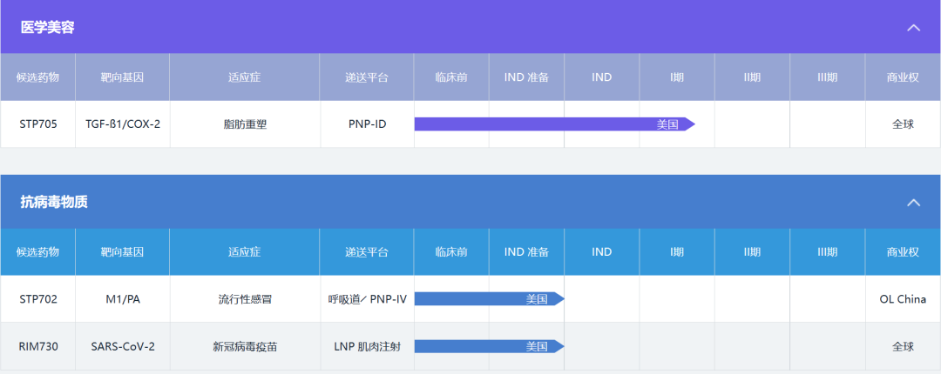The height and width of the screenshot is (374, 941).
Task: Click 候选药物 header in 医学美容 table
Action: click(38, 77)
